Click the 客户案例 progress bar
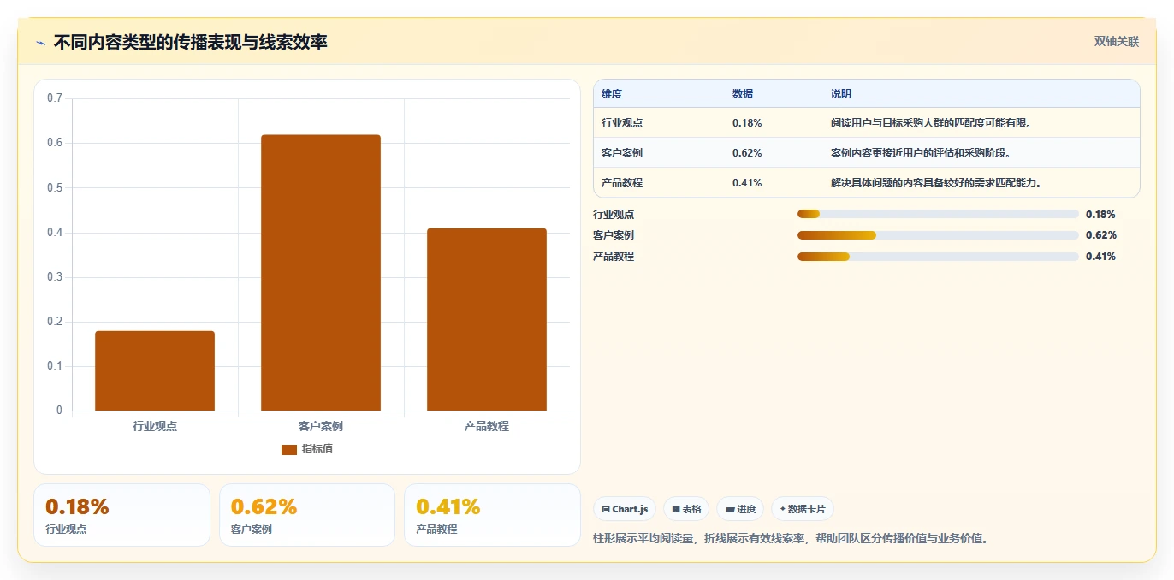Viewport: 1174px width, 580px height. (x=938, y=235)
